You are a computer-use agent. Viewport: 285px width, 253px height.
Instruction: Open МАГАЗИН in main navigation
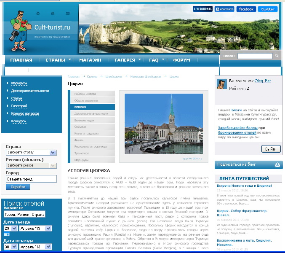click(x=90, y=60)
